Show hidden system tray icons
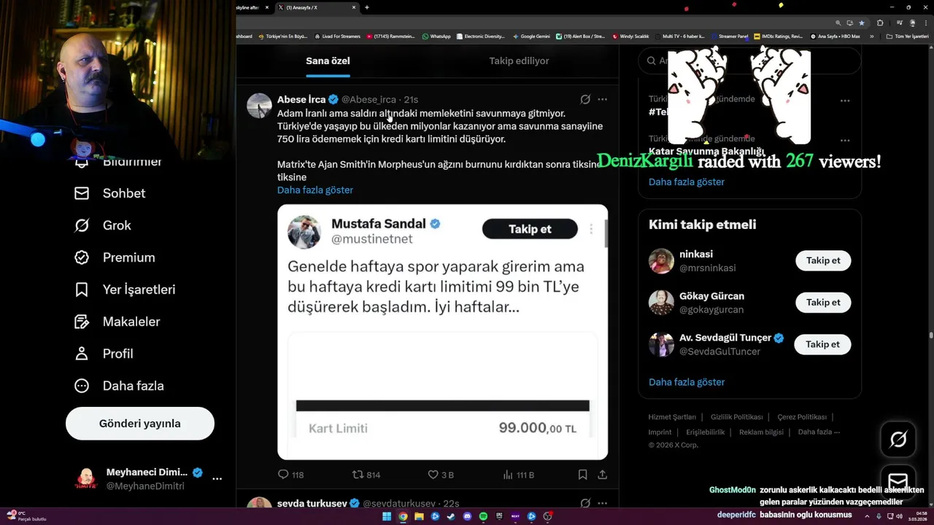Viewport: 934px width, 525px height. click(x=867, y=516)
